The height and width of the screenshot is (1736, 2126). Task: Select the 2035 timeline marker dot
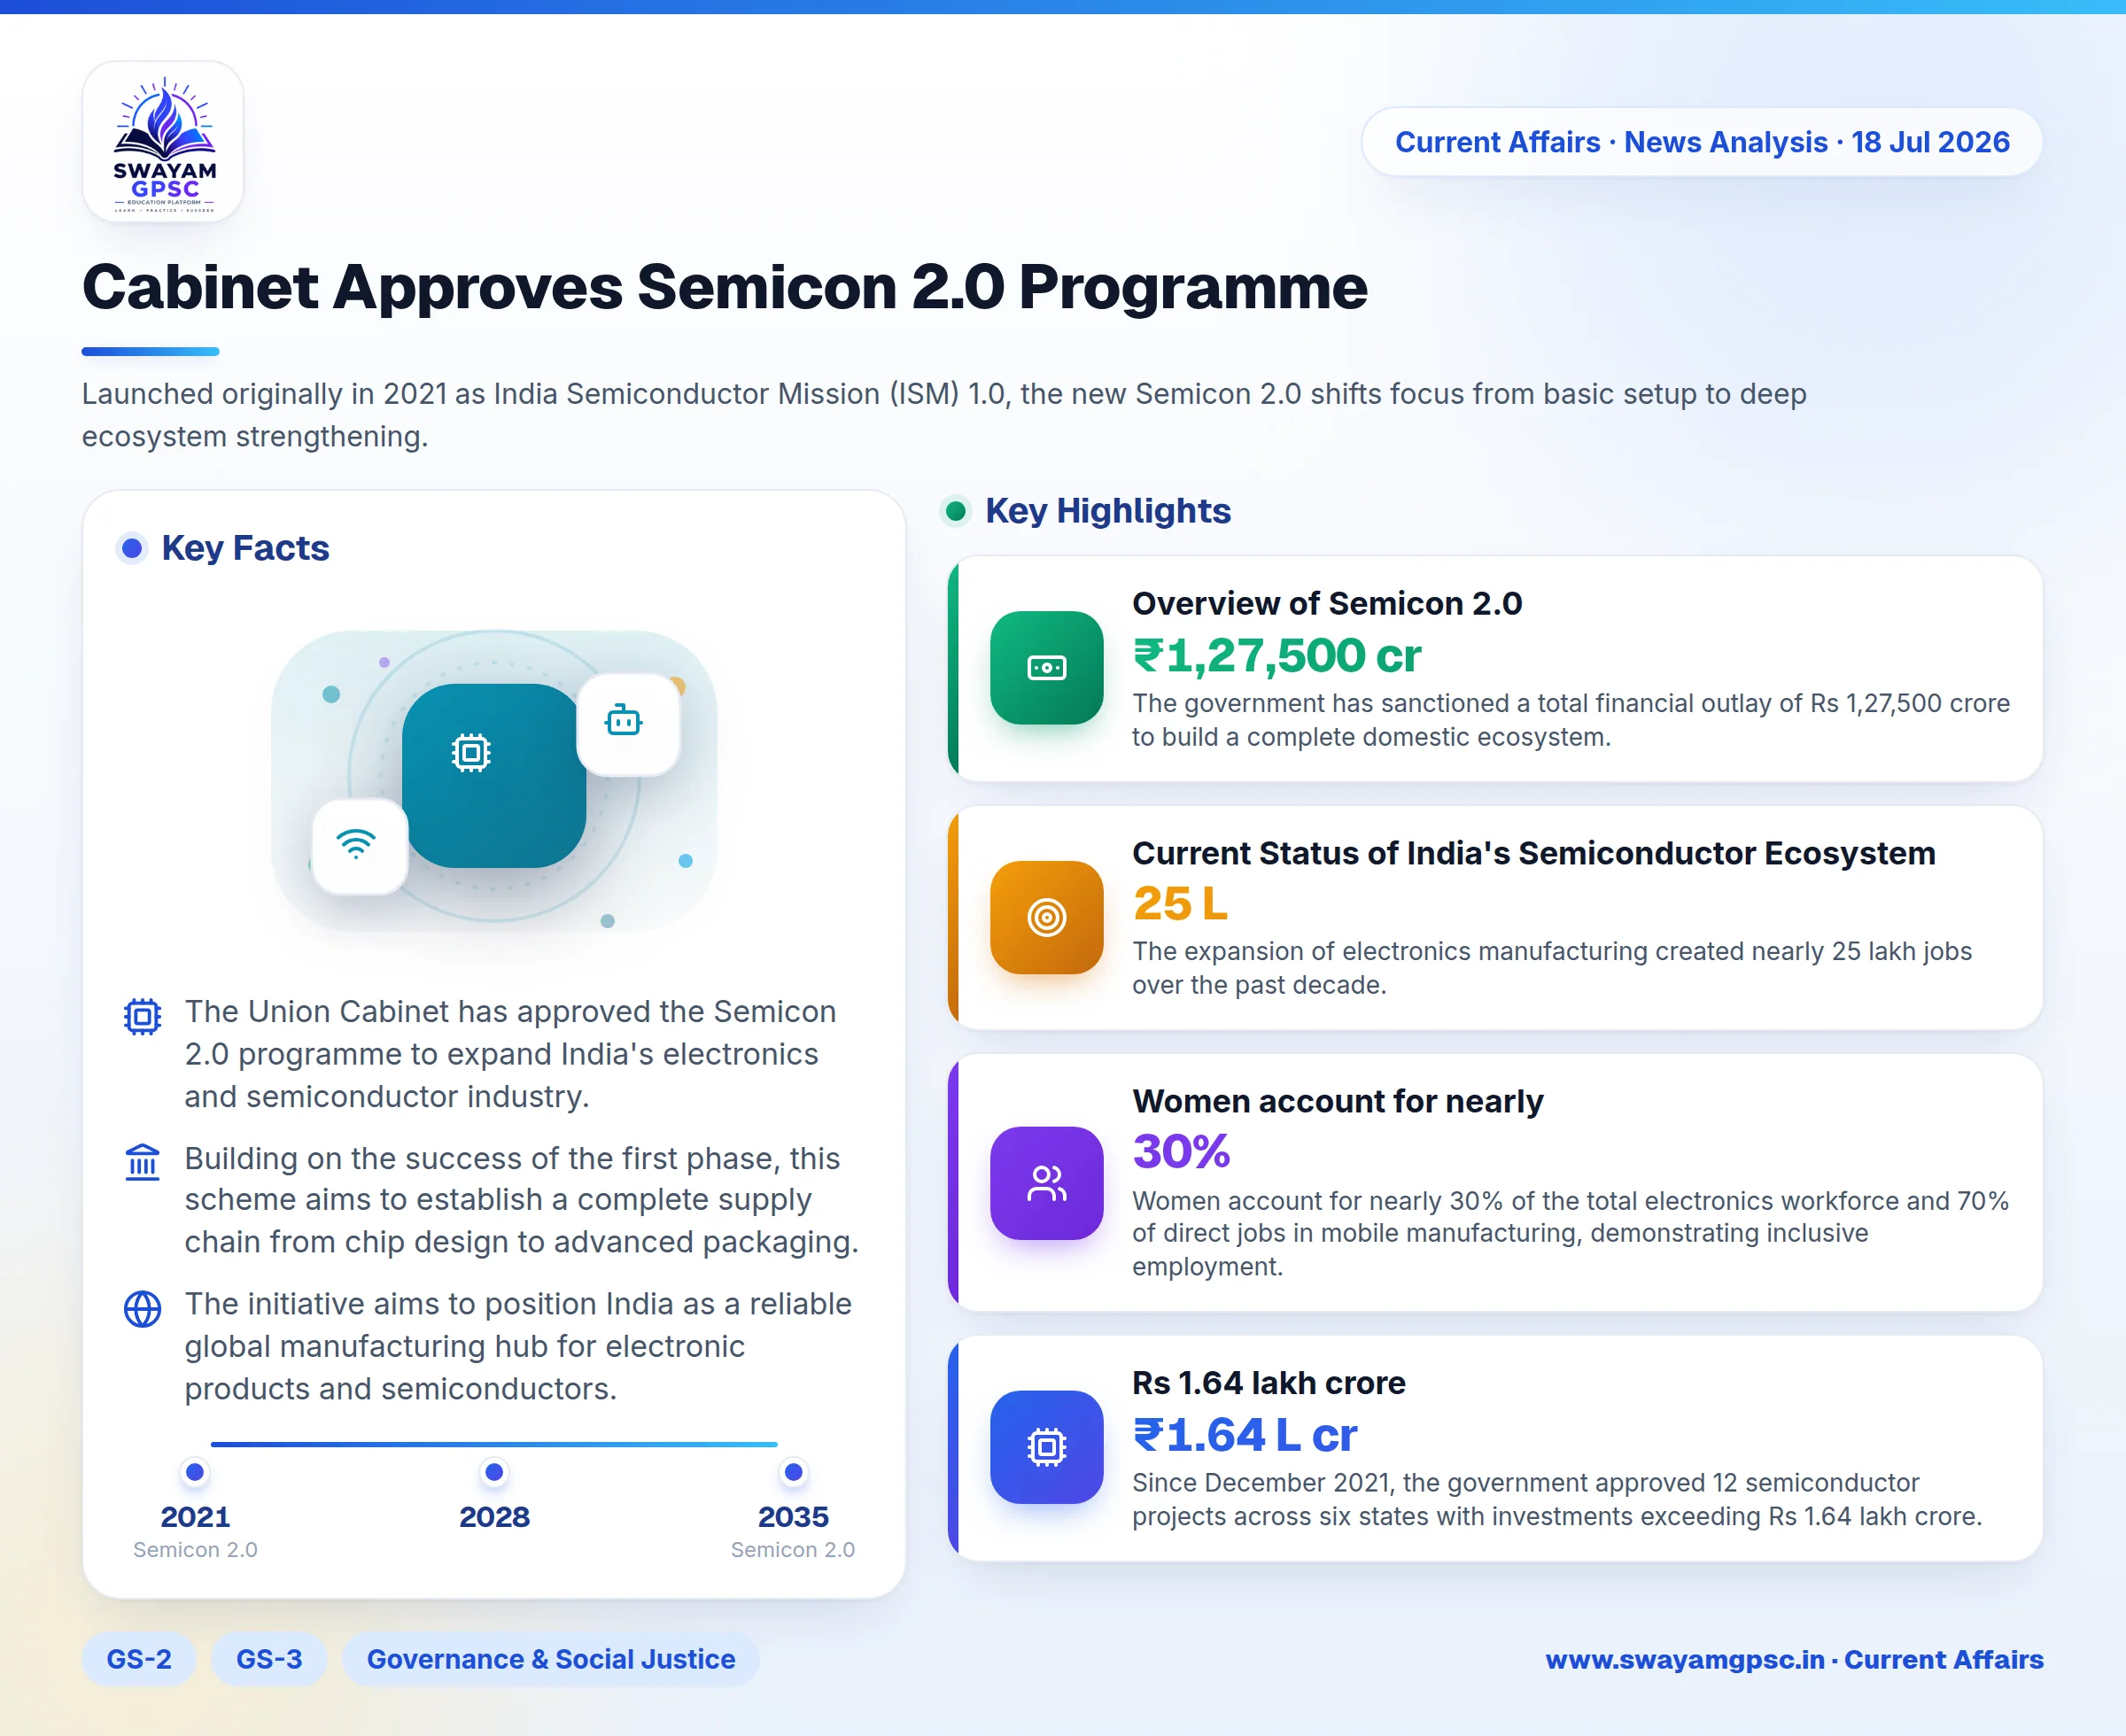coord(793,1472)
